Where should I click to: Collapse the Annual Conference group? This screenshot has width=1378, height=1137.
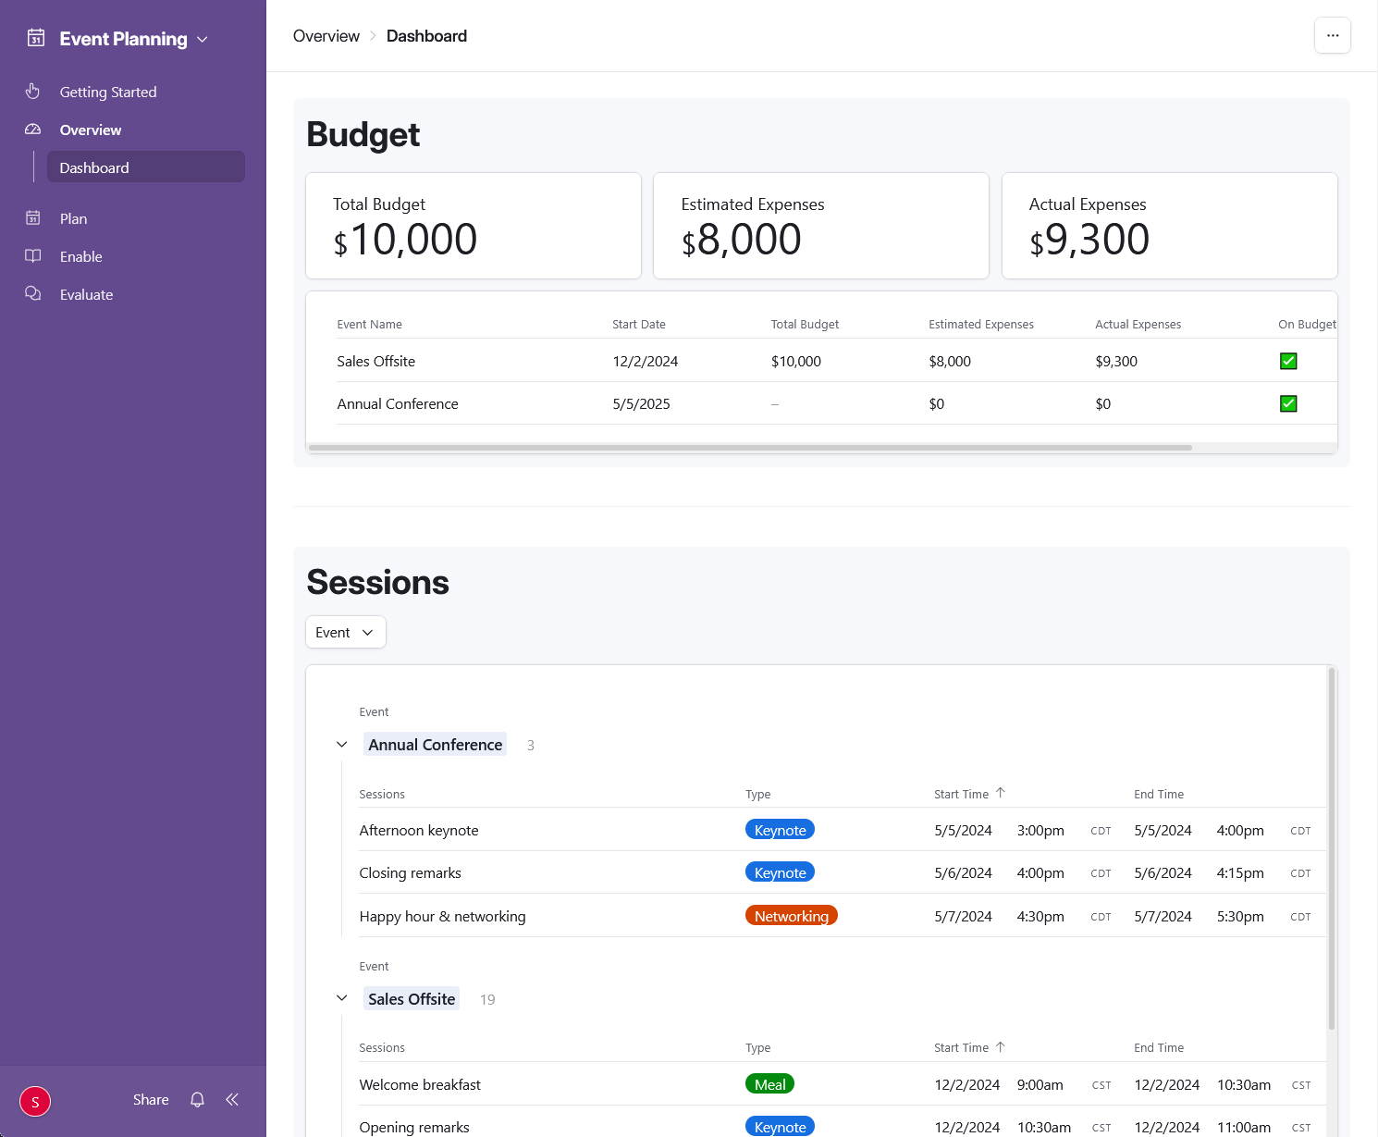point(342,745)
